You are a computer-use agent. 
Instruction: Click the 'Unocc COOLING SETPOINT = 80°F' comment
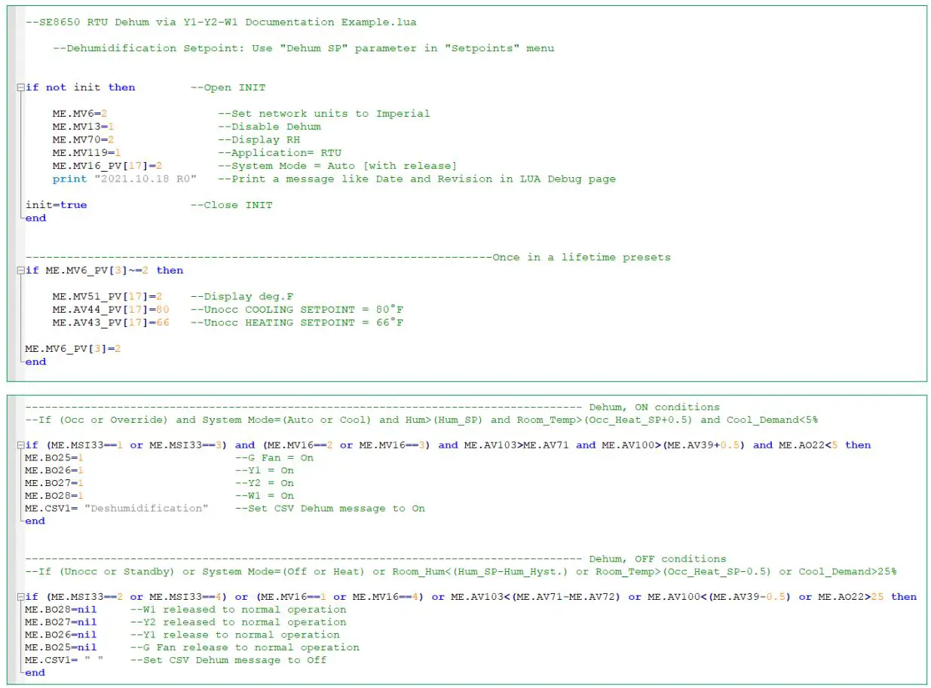point(296,310)
